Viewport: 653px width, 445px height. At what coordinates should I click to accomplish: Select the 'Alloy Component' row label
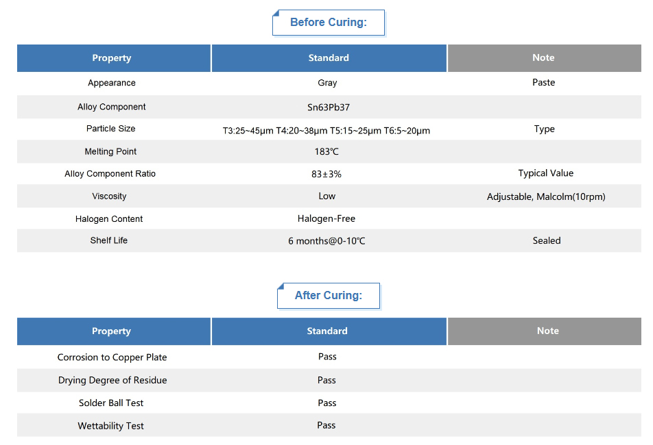(112, 107)
